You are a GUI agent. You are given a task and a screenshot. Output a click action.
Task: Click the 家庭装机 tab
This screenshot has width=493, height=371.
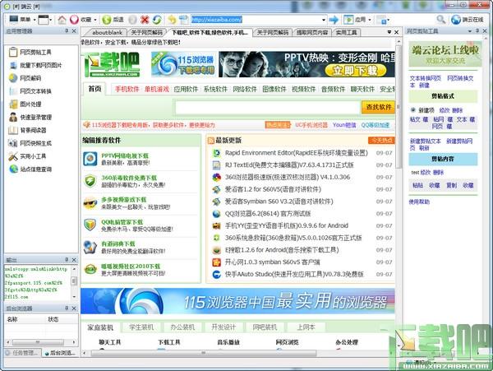(x=100, y=327)
